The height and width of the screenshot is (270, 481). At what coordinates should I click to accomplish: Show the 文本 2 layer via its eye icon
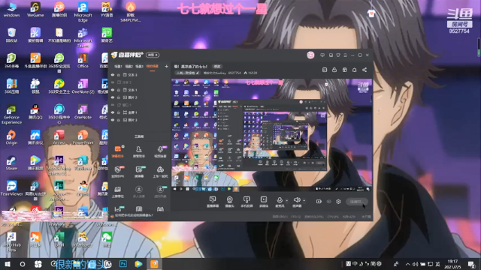(x=113, y=82)
